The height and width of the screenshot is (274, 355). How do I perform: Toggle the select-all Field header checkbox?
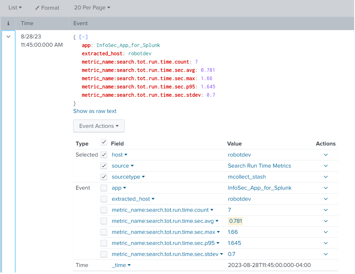coord(104,142)
